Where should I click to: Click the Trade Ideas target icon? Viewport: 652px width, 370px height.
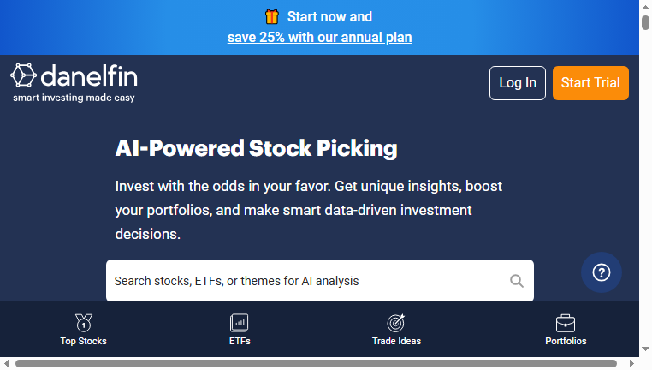(396, 323)
